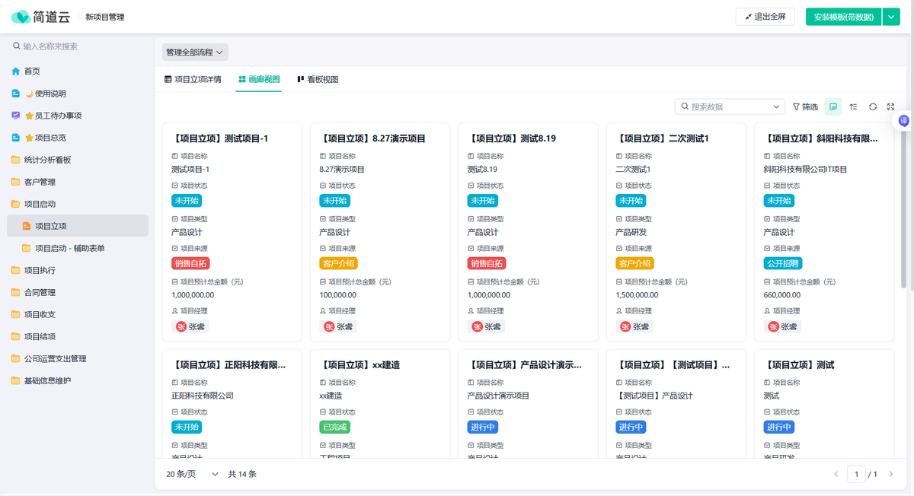Click 安装模板(带数据) button
914x496 pixels.
click(843, 17)
